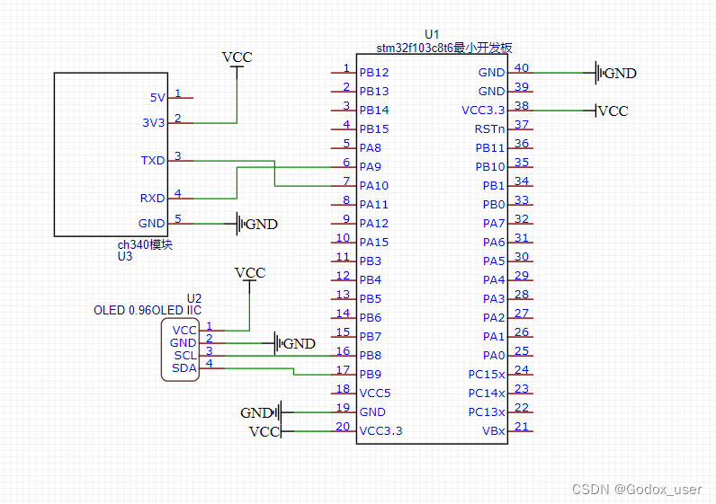Click the VBx pin label
The height and width of the screenshot is (504, 716).
[494, 431]
